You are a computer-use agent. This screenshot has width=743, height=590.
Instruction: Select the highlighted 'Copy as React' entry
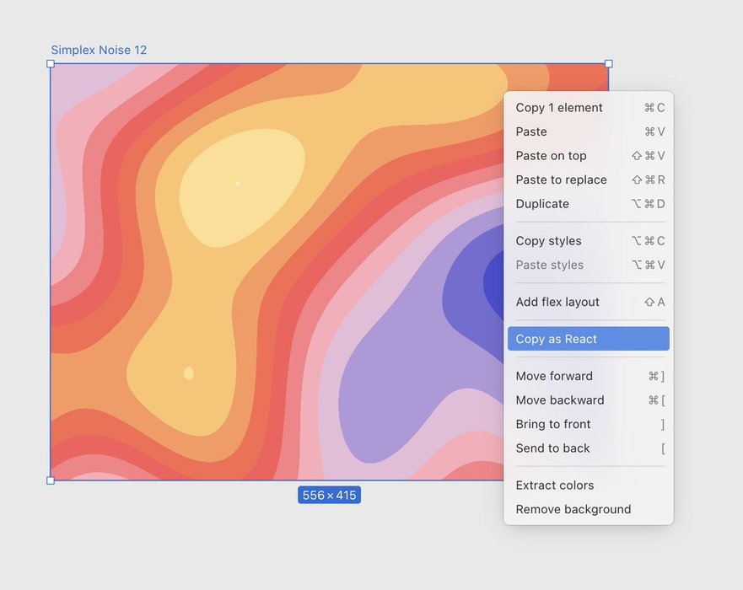click(x=557, y=339)
